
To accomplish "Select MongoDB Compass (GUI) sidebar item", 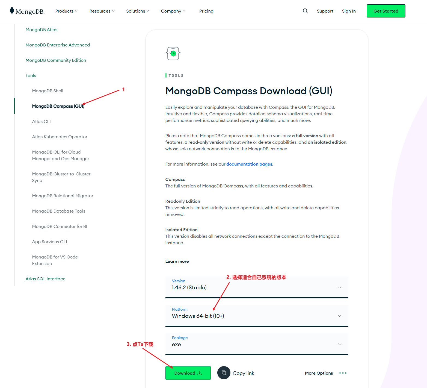I will [58, 106].
